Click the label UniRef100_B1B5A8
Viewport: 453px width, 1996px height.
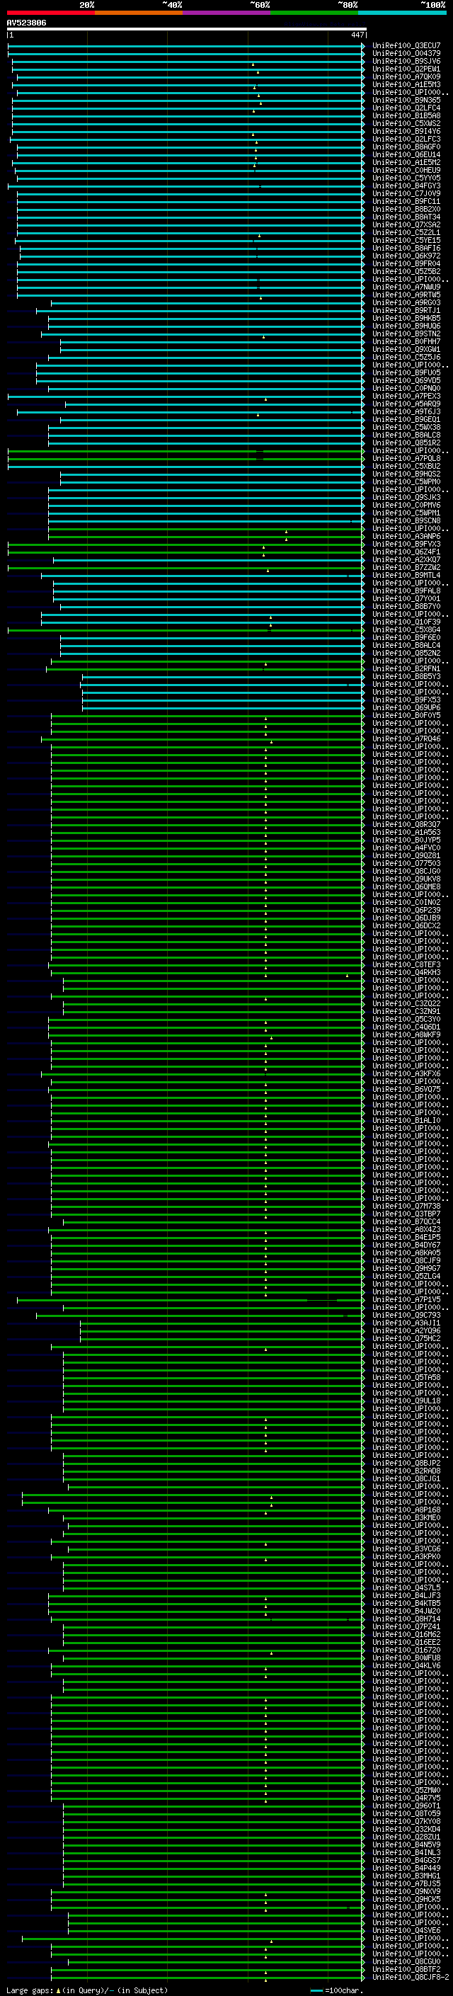coord(406,115)
